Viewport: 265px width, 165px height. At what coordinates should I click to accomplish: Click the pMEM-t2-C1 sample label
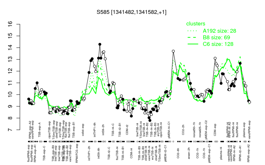tap(165, 153)
